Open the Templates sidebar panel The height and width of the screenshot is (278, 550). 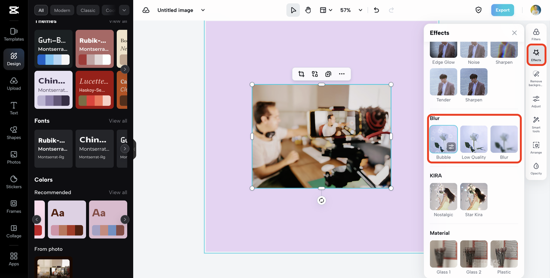14,34
